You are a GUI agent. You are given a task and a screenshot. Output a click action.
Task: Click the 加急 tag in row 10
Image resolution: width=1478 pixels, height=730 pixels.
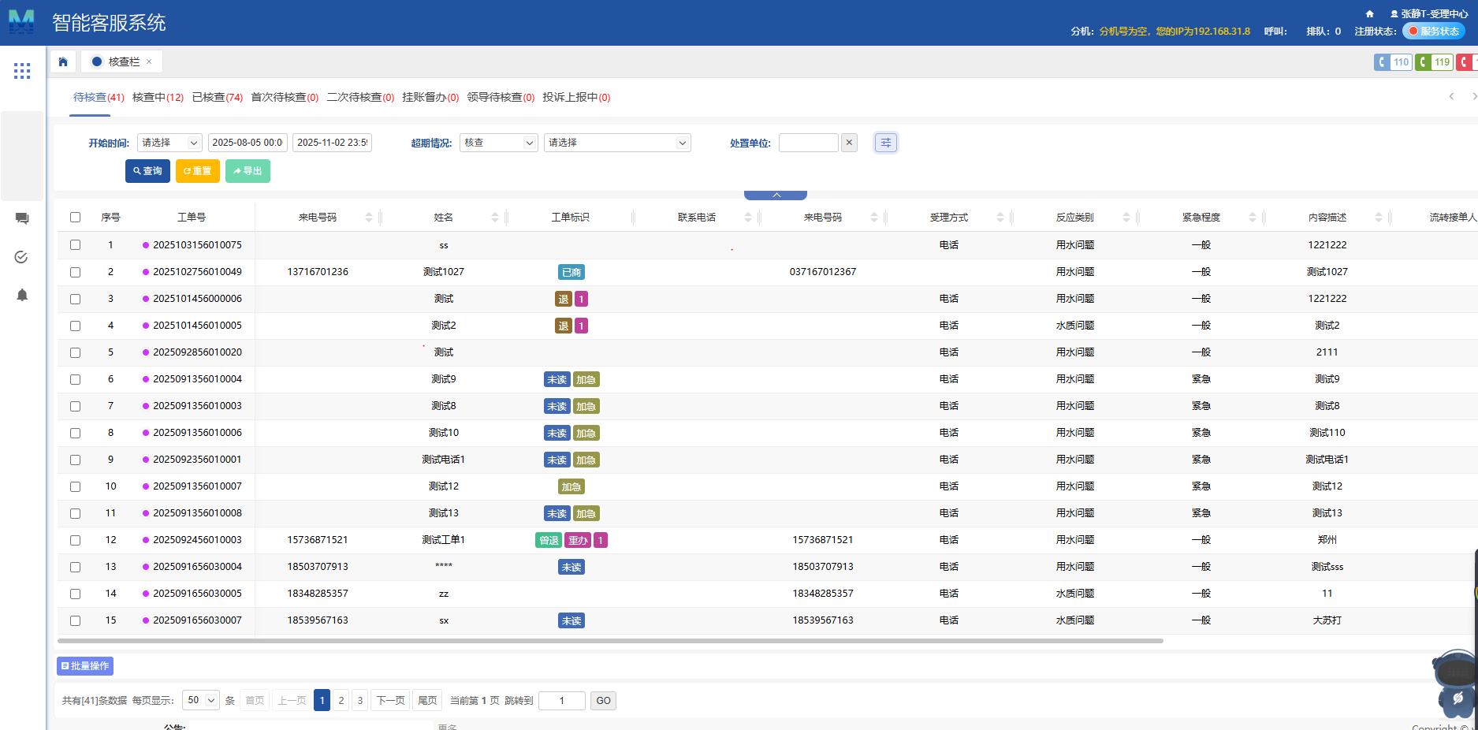coord(571,486)
